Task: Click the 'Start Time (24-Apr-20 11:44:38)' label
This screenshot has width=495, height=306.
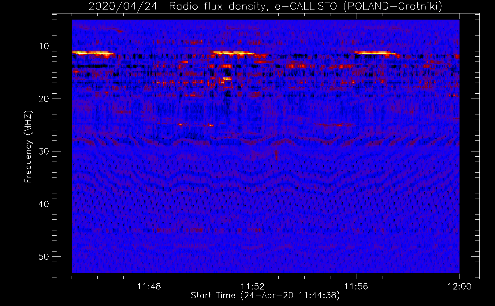Action: click(x=265, y=296)
